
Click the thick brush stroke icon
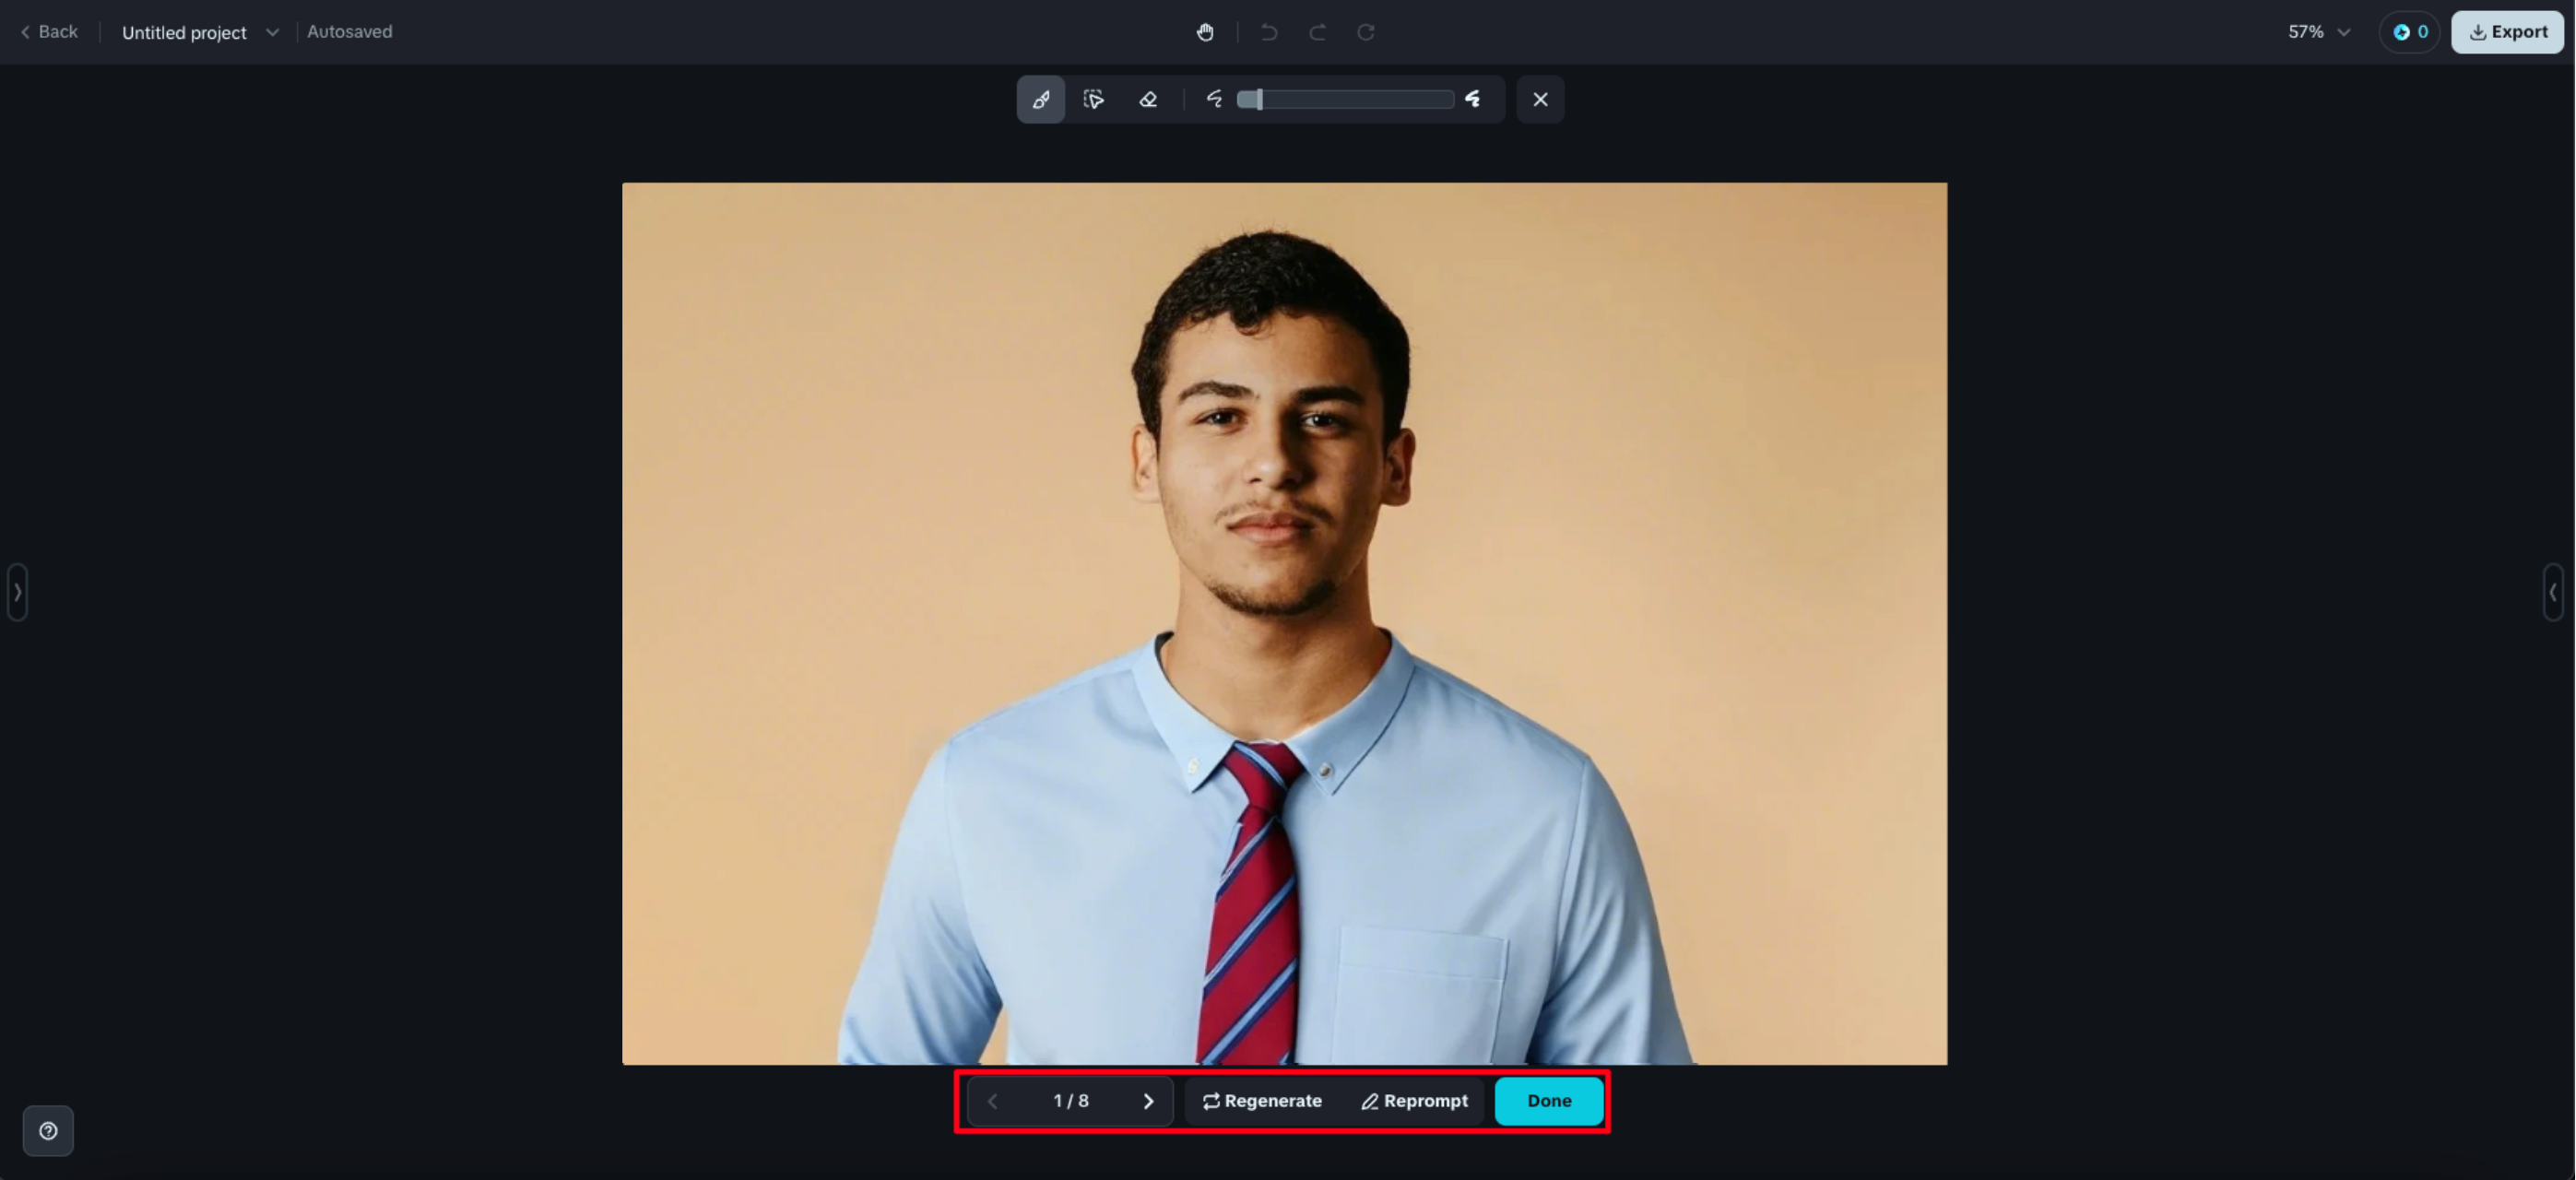[1473, 99]
